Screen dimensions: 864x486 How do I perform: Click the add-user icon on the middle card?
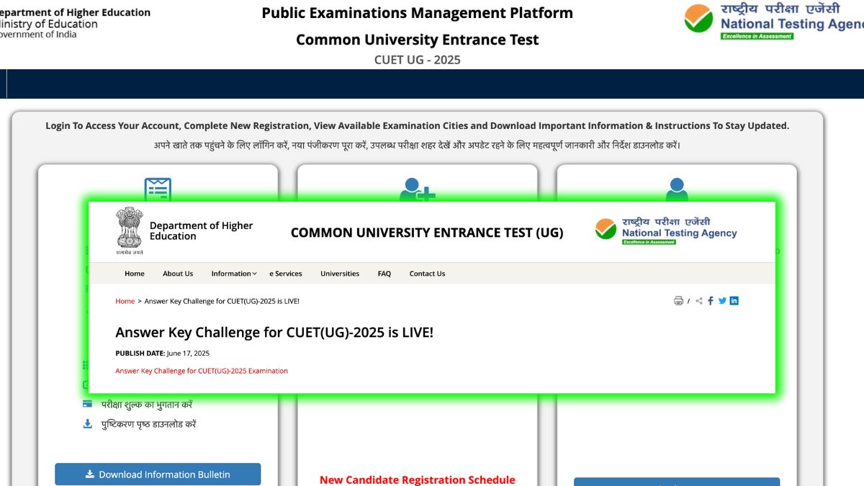pyautogui.click(x=418, y=189)
